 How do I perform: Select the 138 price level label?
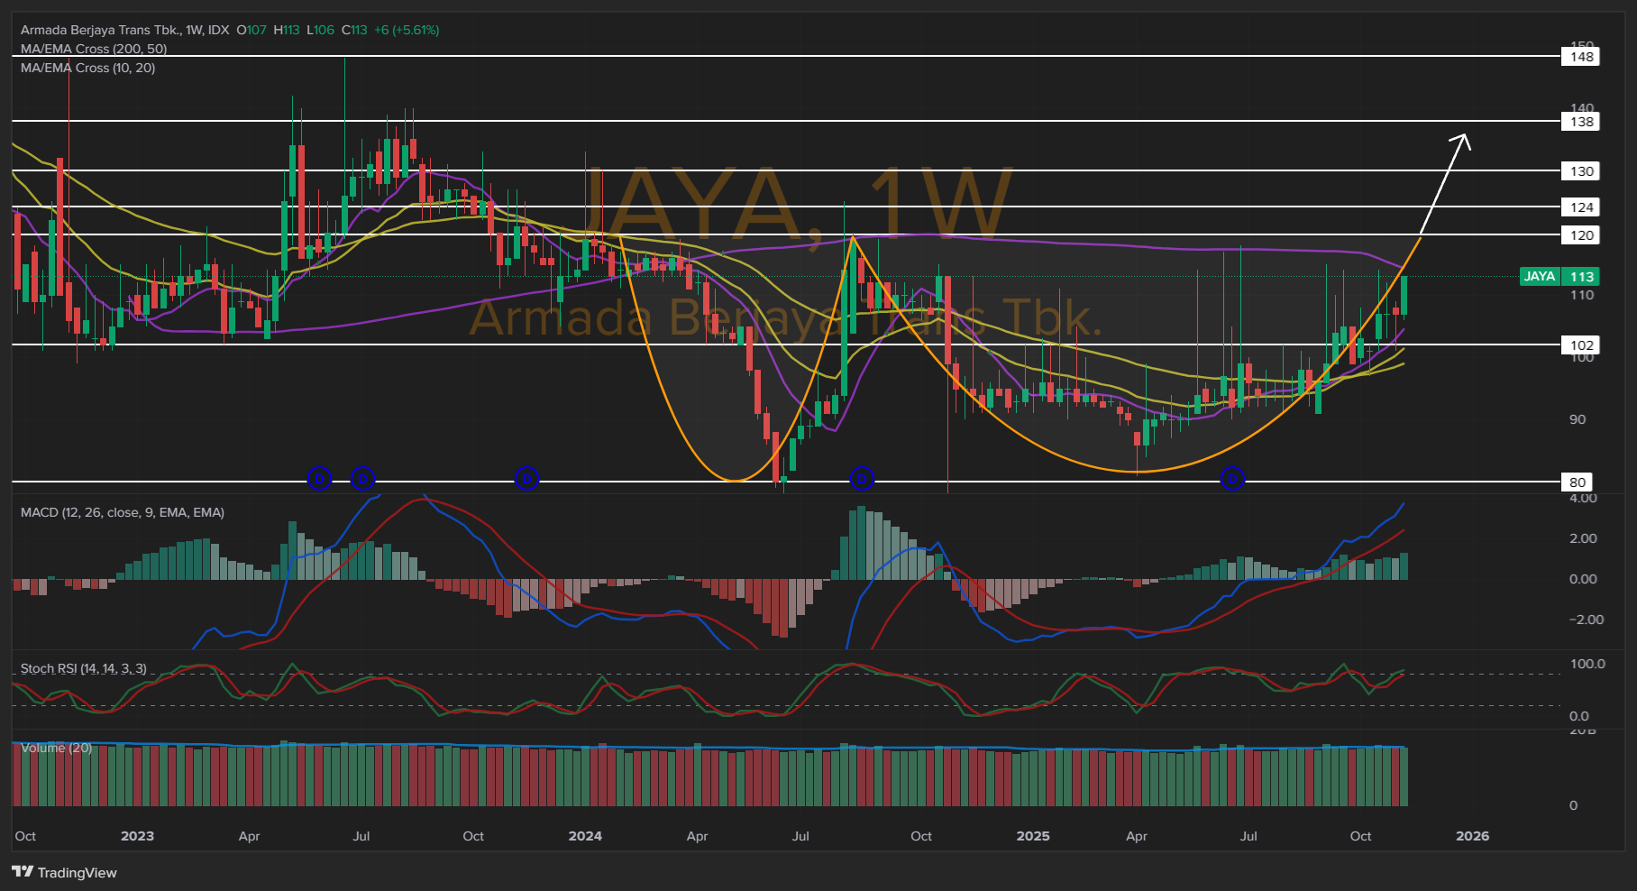tap(1581, 122)
